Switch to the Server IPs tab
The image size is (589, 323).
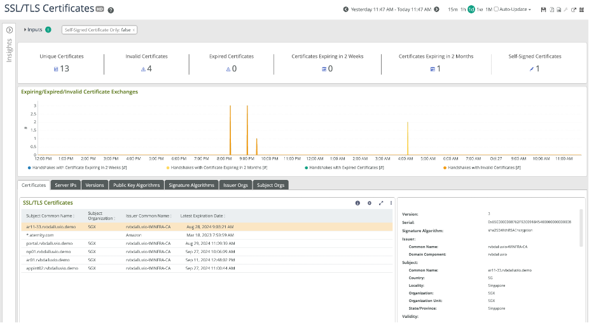pos(66,185)
